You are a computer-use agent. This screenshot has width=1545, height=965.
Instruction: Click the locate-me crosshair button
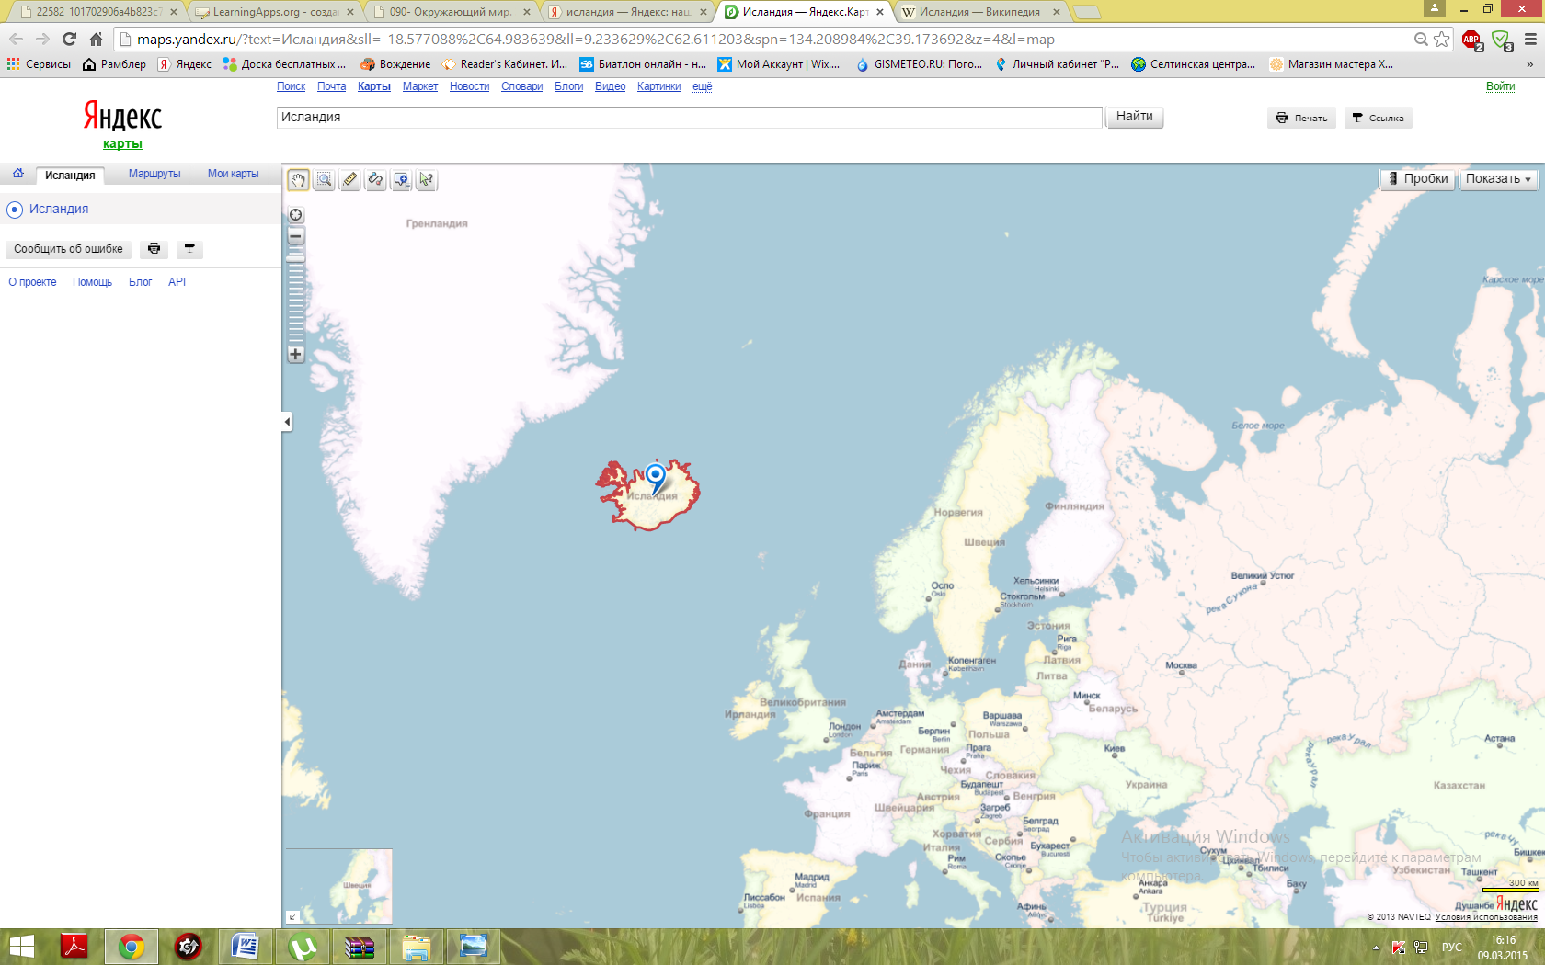pos(296,215)
